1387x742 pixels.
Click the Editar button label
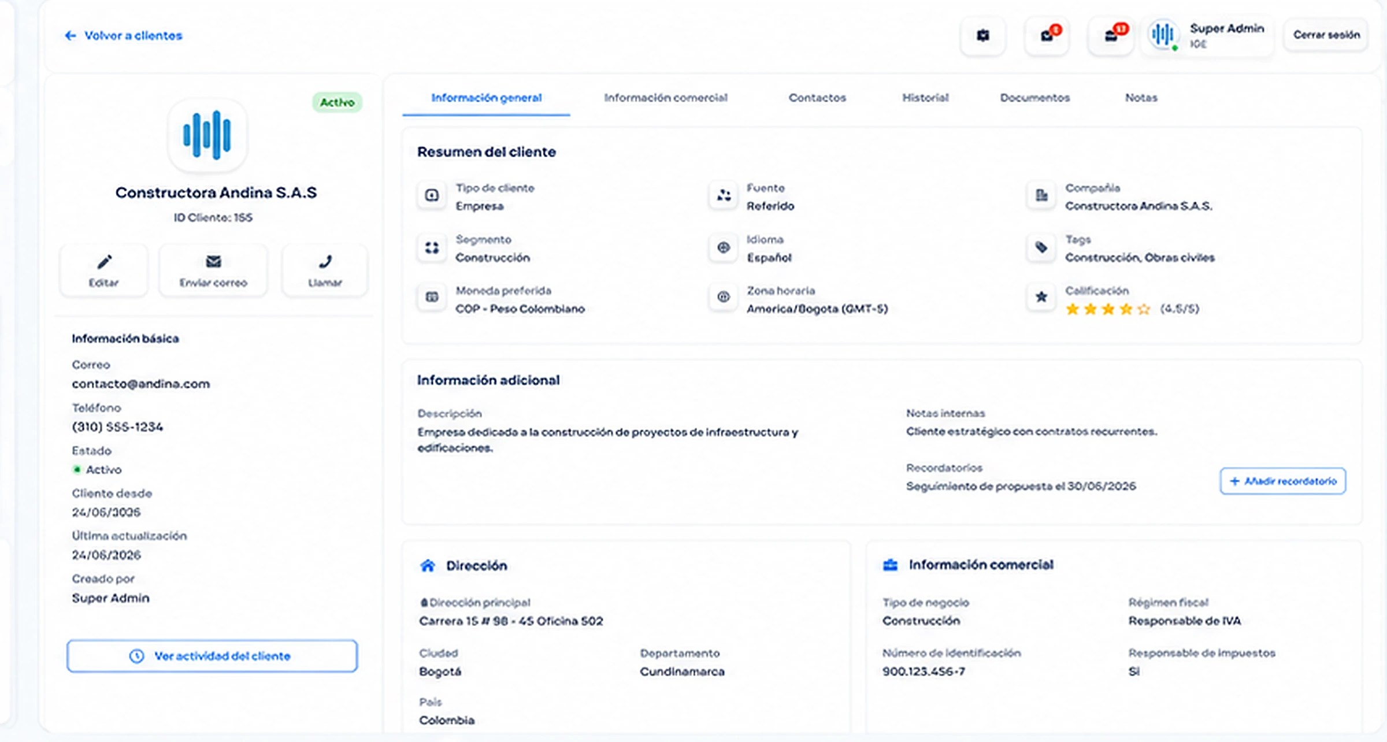(103, 283)
